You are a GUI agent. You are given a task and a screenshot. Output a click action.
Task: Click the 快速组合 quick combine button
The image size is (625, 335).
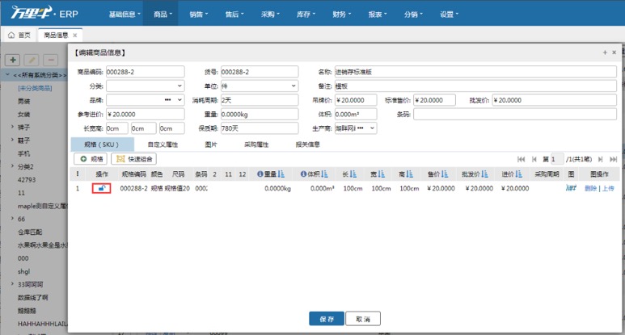pyautogui.click(x=133, y=159)
